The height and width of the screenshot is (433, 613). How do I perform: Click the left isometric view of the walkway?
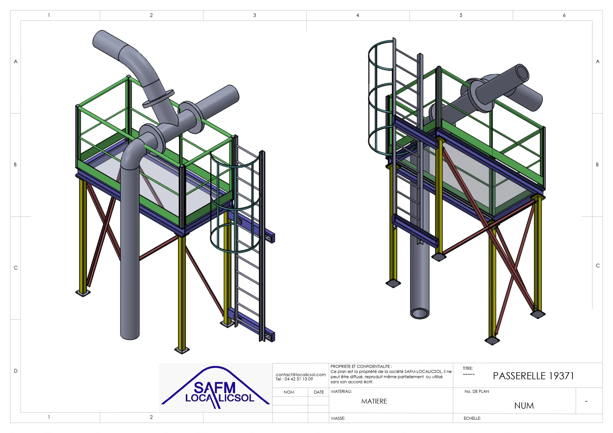pos(175,191)
